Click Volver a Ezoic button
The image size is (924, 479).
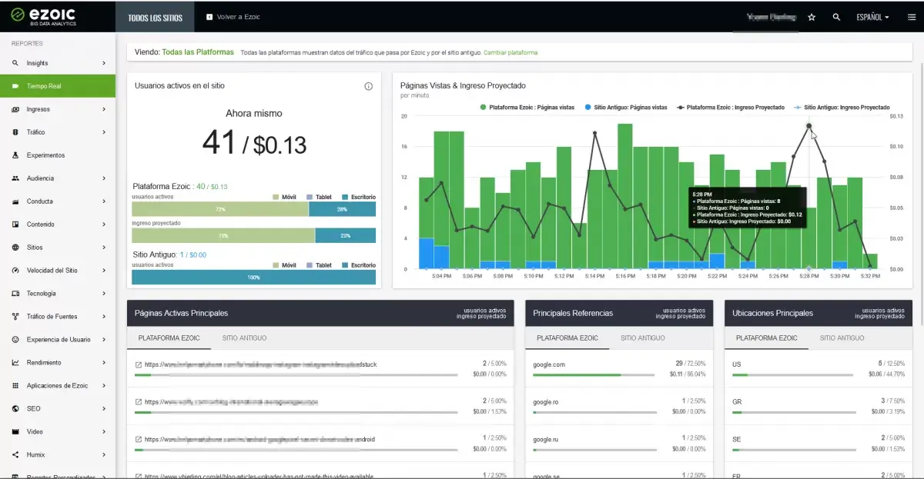pos(233,17)
